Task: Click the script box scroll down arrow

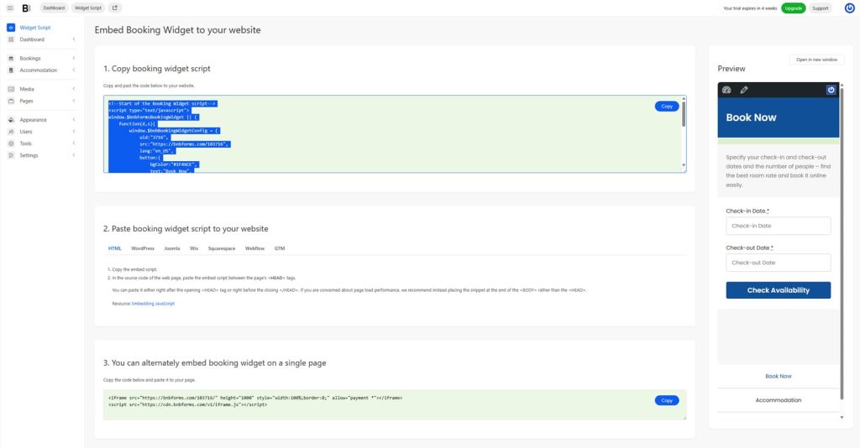Action: point(684,164)
